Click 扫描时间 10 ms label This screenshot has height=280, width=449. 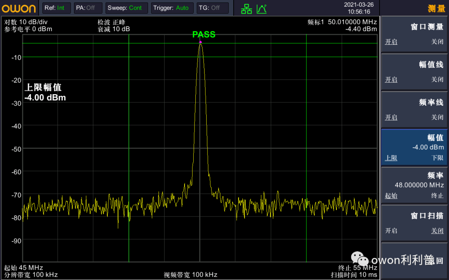(x=354, y=275)
